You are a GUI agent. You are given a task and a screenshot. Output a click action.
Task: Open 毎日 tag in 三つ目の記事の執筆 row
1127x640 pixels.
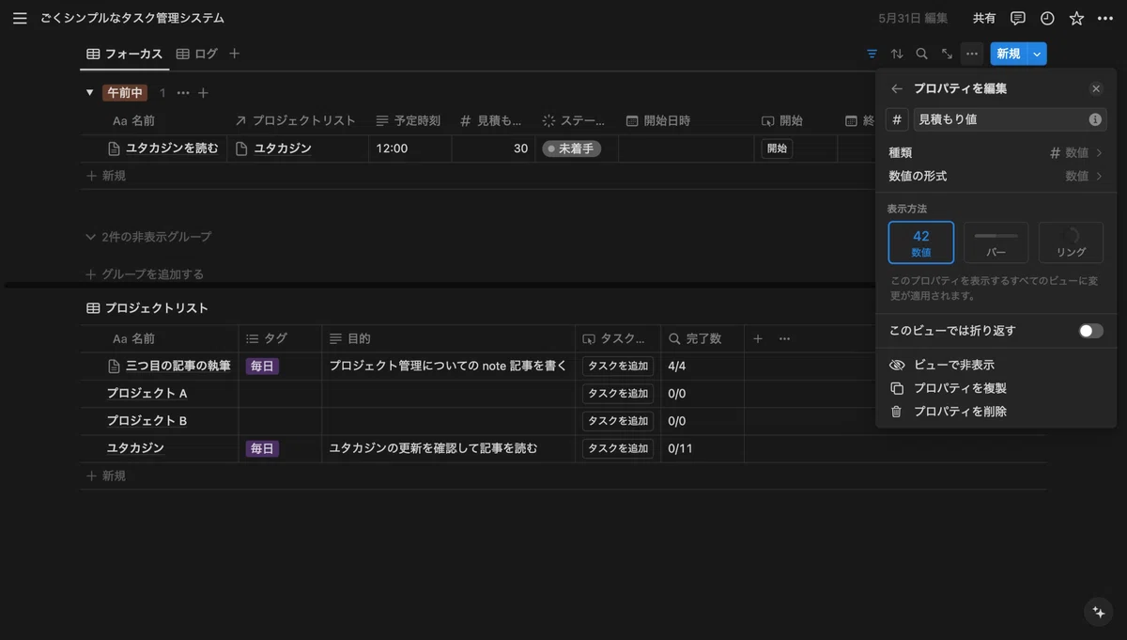262,367
